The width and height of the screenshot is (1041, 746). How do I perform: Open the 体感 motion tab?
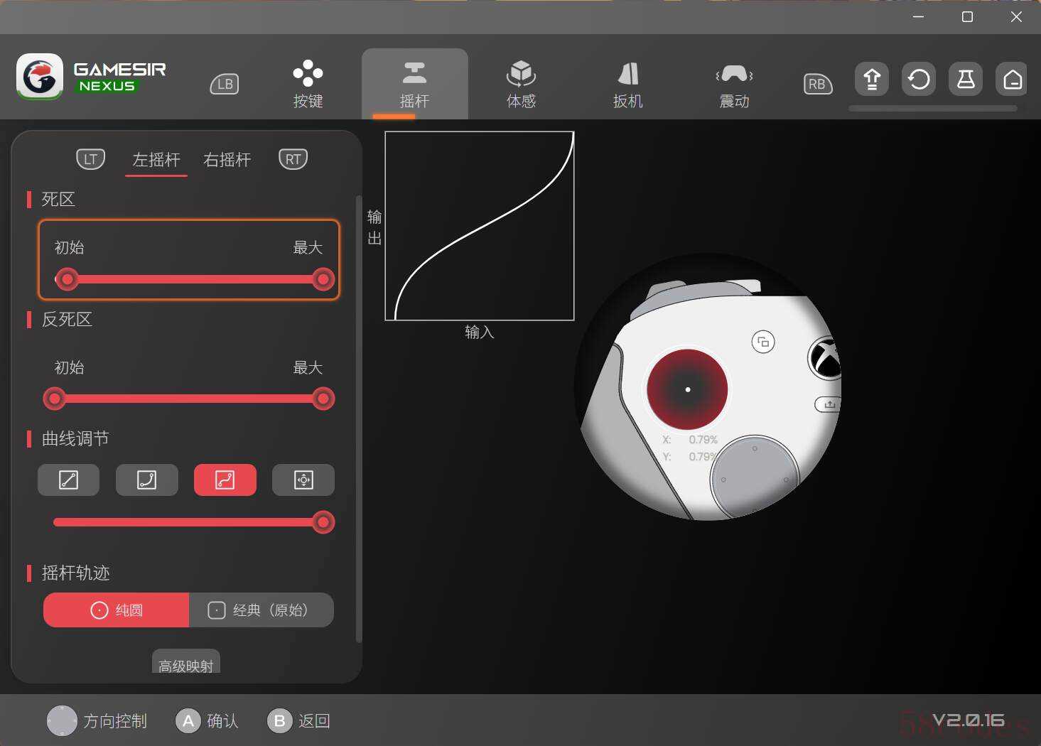tap(521, 84)
